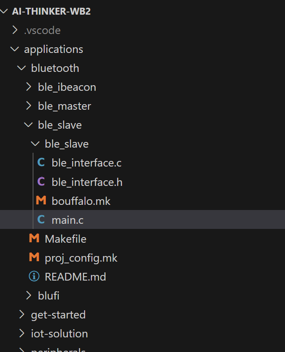Click the info icon beside README.md
Image resolution: width=285 pixels, height=352 pixels.
coord(34,276)
